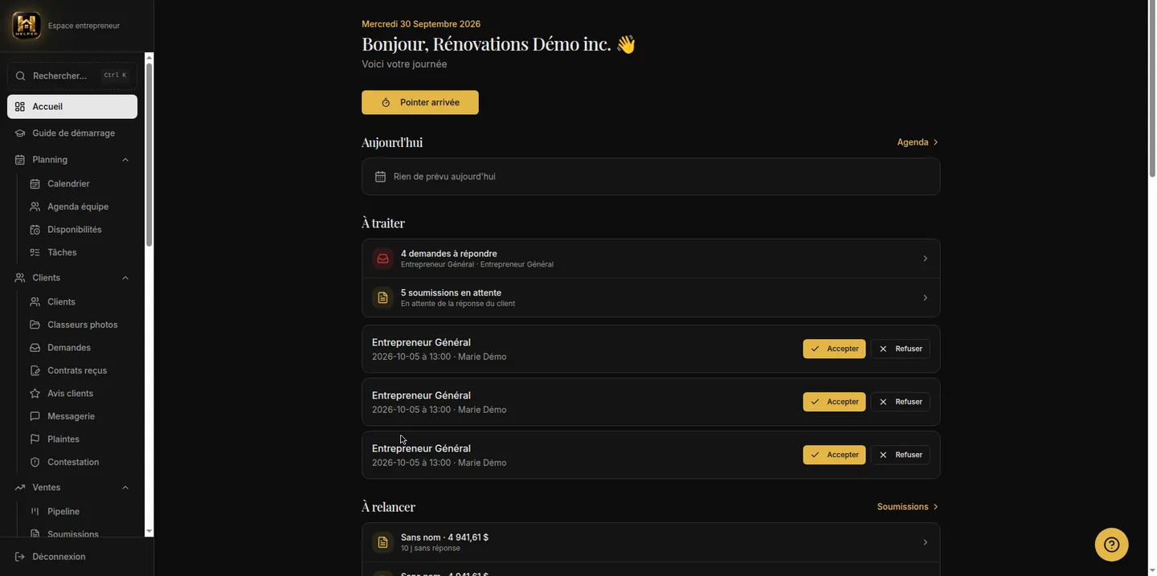Open Guide de démarrage in the sidebar
The height and width of the screenshot is (576, 1157).
pyautogui.click(x=72, y=133)
